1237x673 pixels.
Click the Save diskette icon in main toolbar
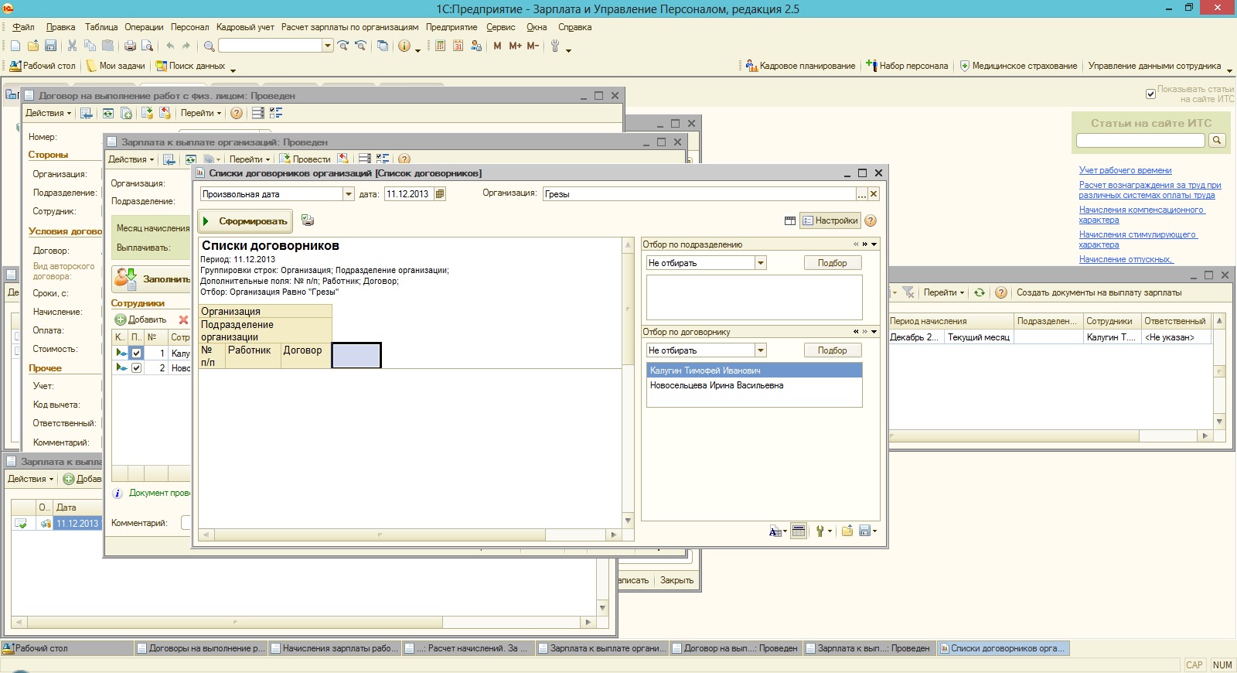(50, 46)
